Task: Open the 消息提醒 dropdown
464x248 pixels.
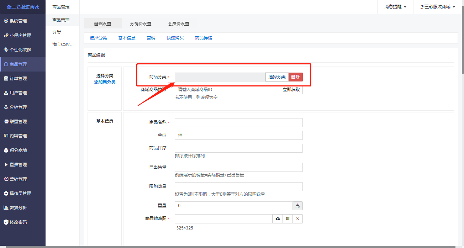Action: point(395,7)
